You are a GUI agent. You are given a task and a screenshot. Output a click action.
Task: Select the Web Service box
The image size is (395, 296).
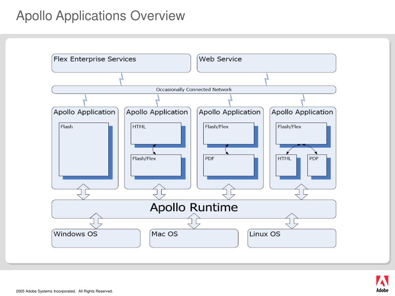pos(267,63)
